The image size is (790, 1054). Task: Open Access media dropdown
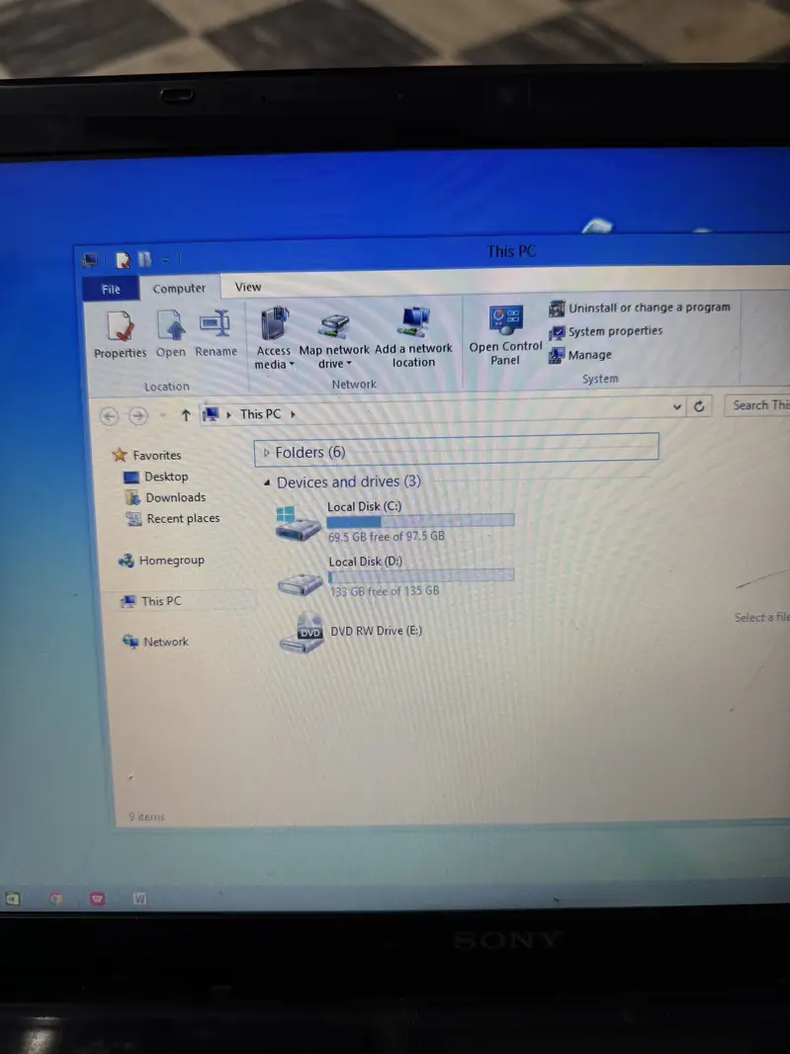click(x=274, y=338)
